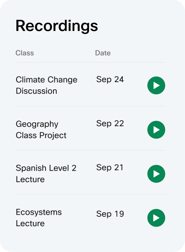Play the Climate Change Discussion recording

[156, 85]
